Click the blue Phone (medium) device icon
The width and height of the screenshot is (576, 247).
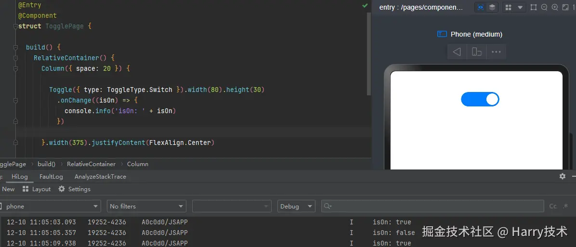442,34
